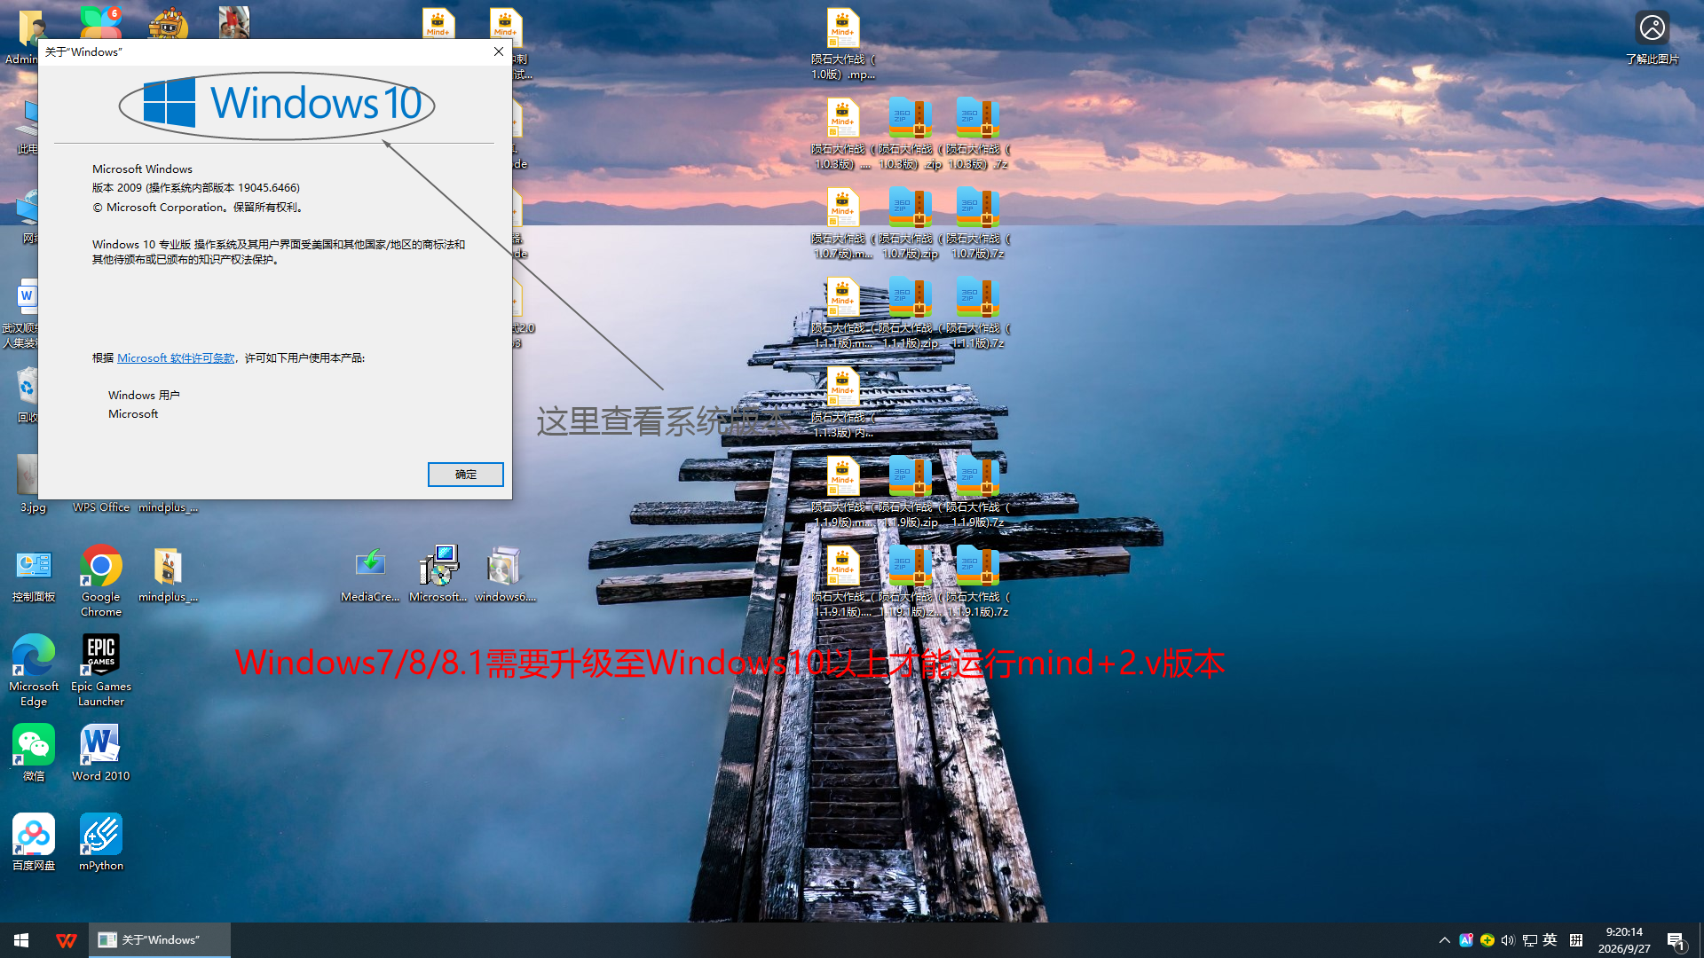This screenshot has width=1704, height=958.
Task: Select 陨石大作战 (1.1.3版) Mind+ file icon
Action: pyautogui.click(x=842, y=403)
